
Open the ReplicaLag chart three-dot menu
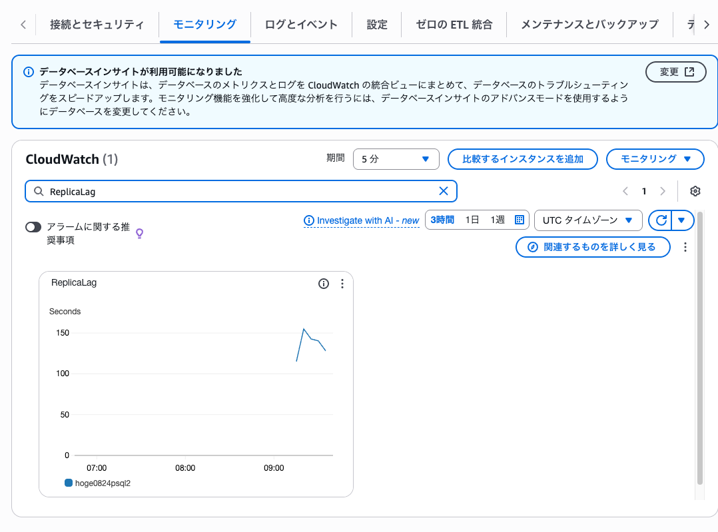pyautogui.click(x=342, y=284)
